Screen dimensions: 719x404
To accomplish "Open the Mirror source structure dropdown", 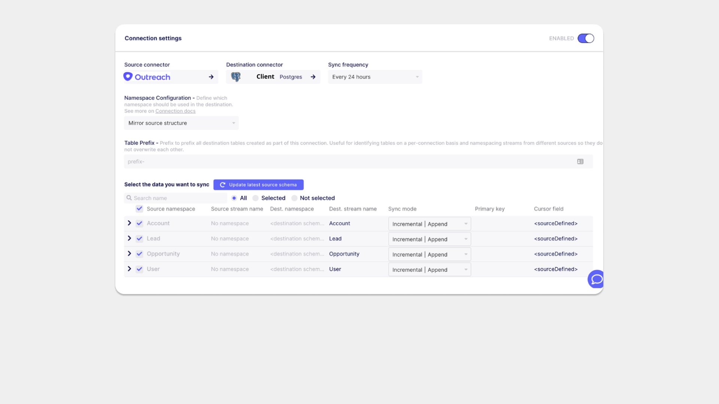I will pyautogui.click(x=181, y=123).
